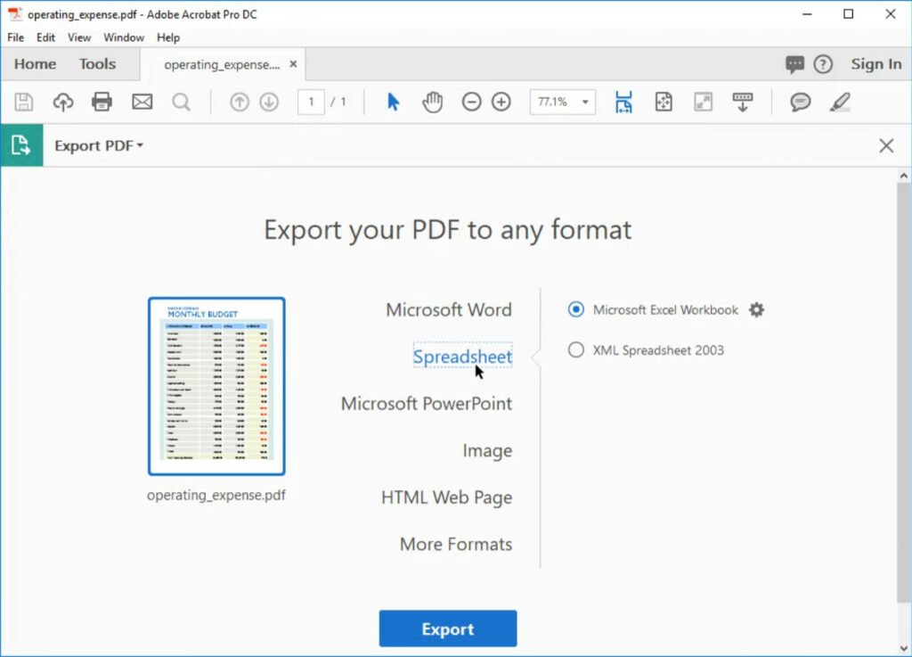Upload the file to Document Cloud
Screen dimensions: 912x657
[62, 102]
